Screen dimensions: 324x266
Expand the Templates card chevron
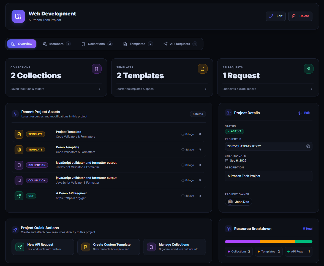(206, 89)
